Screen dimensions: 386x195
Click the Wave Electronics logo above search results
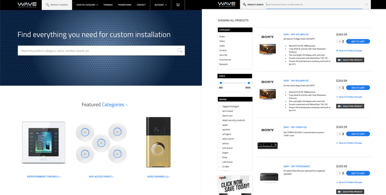click(x=226, y=4)
